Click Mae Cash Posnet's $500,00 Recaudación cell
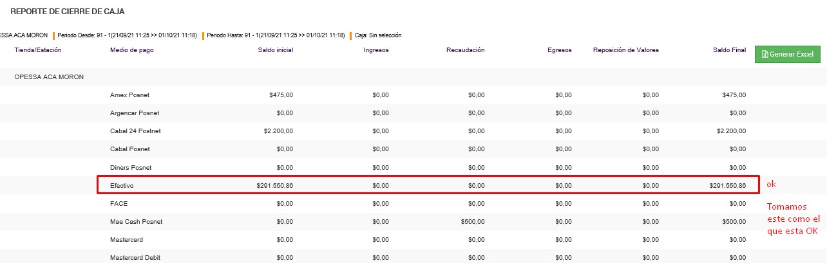This screenshot has height=263, width=827. pyautogui.click(x=473, y=222)
